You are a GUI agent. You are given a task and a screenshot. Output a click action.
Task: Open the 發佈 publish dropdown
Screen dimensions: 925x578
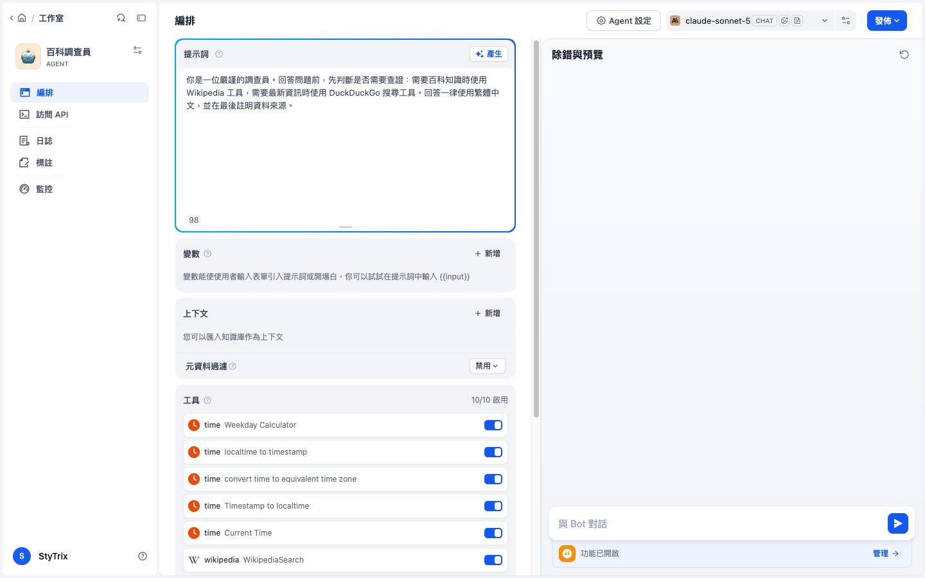point(887,21)
